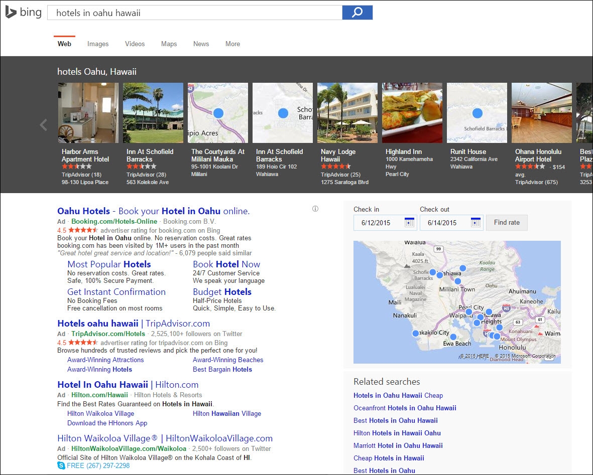
Task: Click the green TripAdvisor.com/Hotels URL
Action: [x=108, y=334]
